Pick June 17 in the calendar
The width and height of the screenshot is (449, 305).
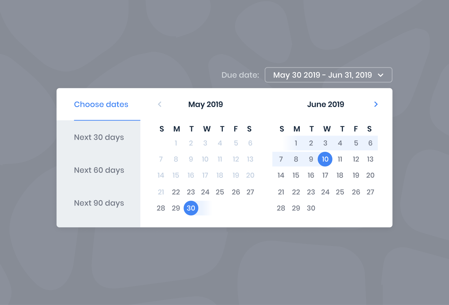click(325, 175)
